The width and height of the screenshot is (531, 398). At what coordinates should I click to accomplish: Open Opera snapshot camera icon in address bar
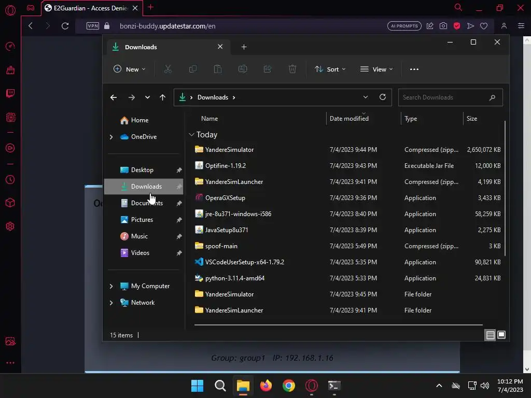pos(443,26)
